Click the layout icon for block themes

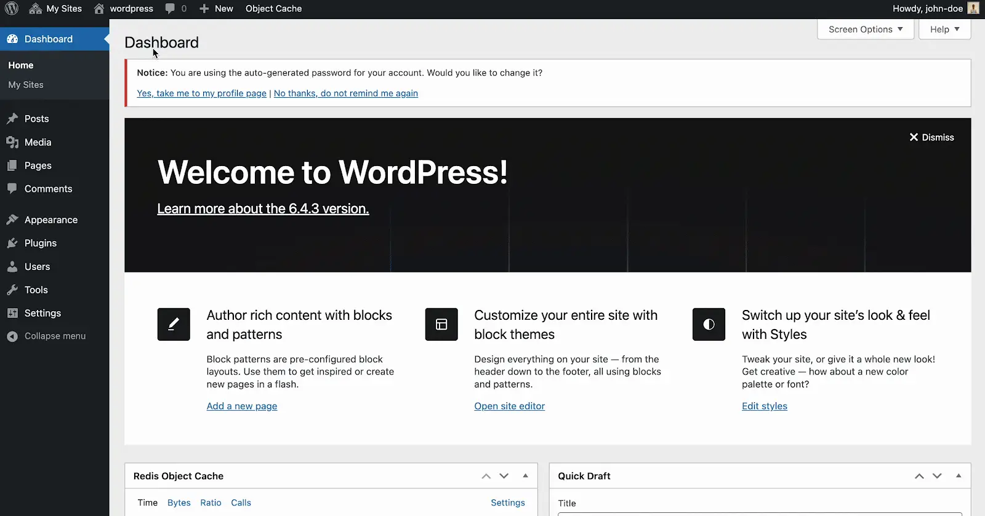coord(441,324)
